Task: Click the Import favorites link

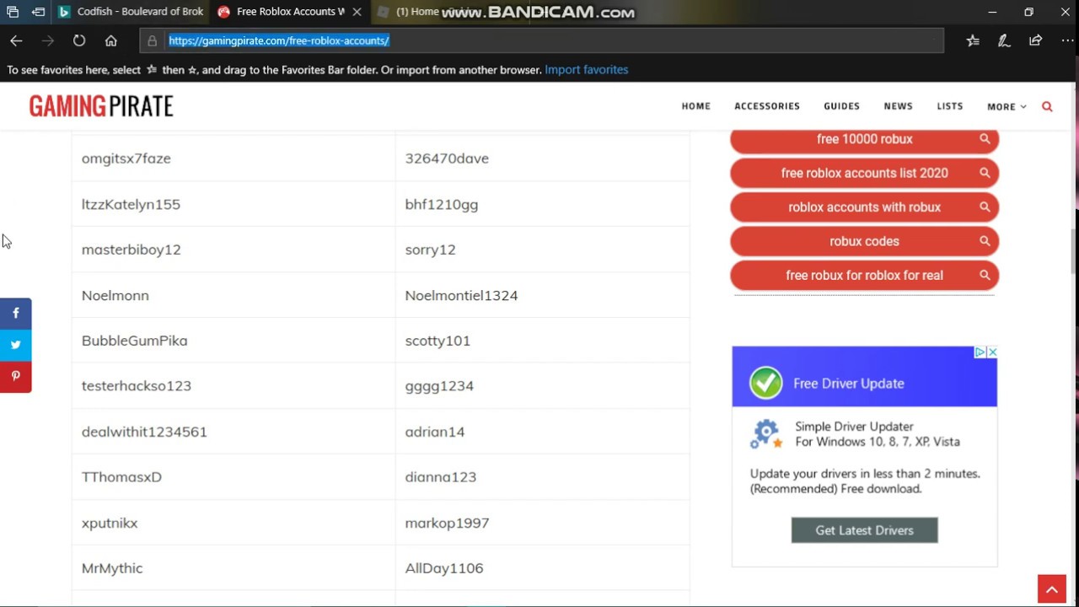Action: click(587, 70)
